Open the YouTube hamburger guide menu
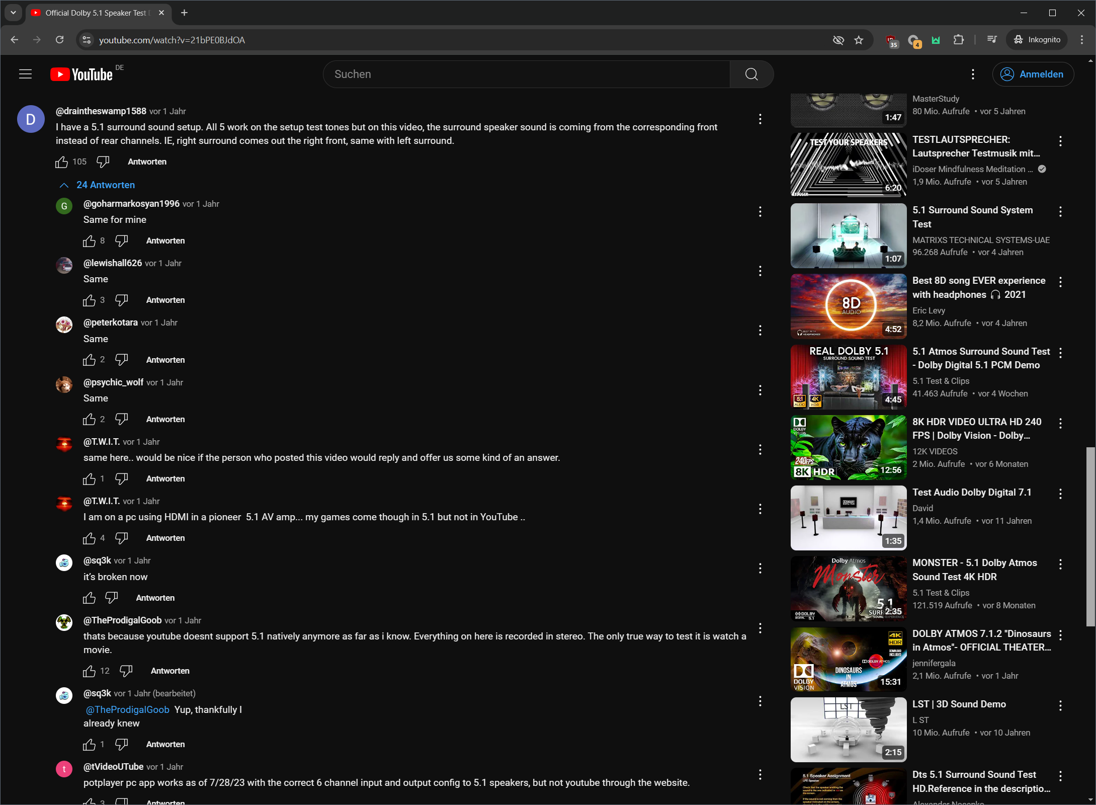The width and height of the screenshot is (1096, 805). point(25,74)
